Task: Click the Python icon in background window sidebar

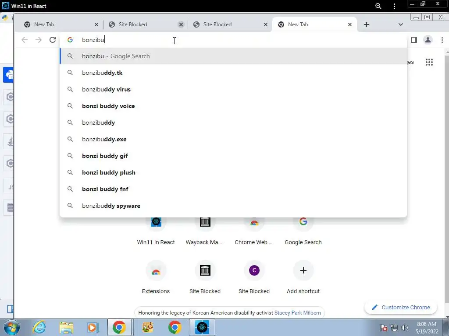Action: click(x=9, y=75)
